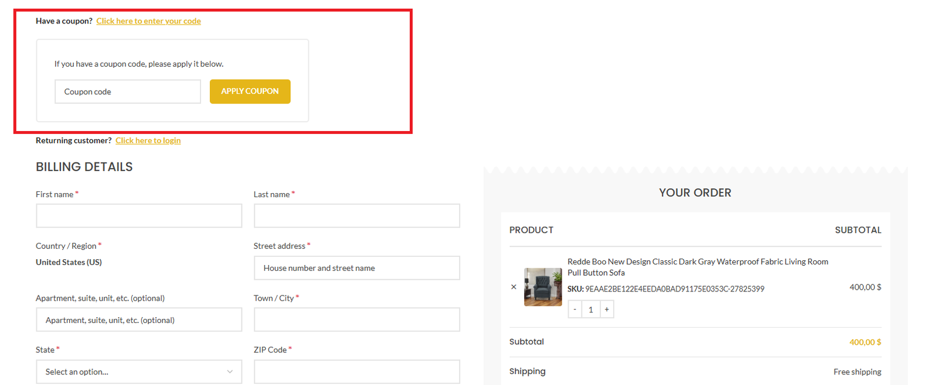
Task: Click the Town / City input
Action: (356, 320)
